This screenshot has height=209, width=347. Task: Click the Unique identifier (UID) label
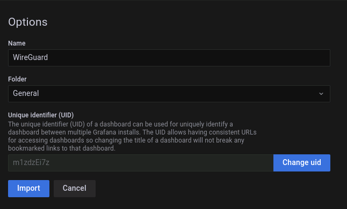(41, 115)
